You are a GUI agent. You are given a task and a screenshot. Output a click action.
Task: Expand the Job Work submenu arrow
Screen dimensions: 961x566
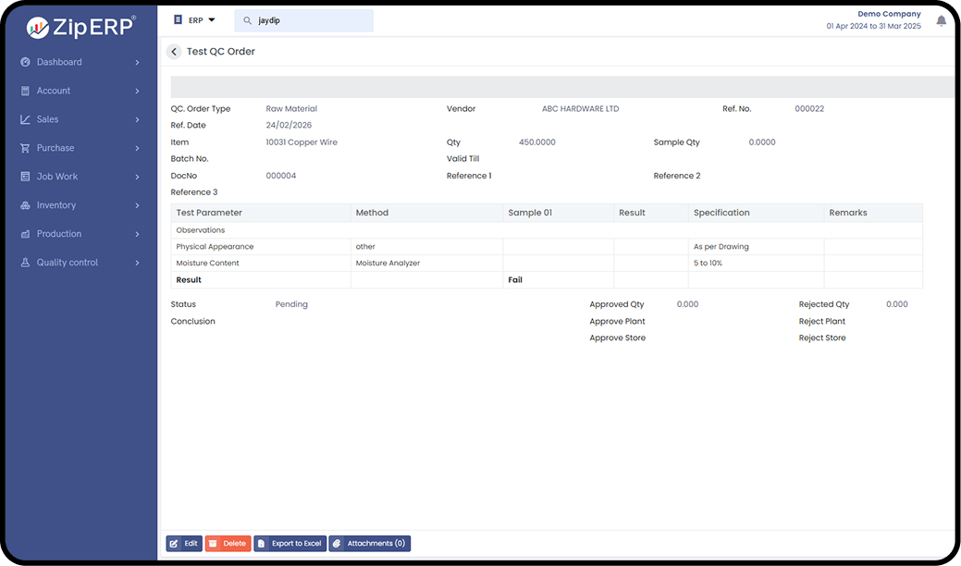(137, 177)
